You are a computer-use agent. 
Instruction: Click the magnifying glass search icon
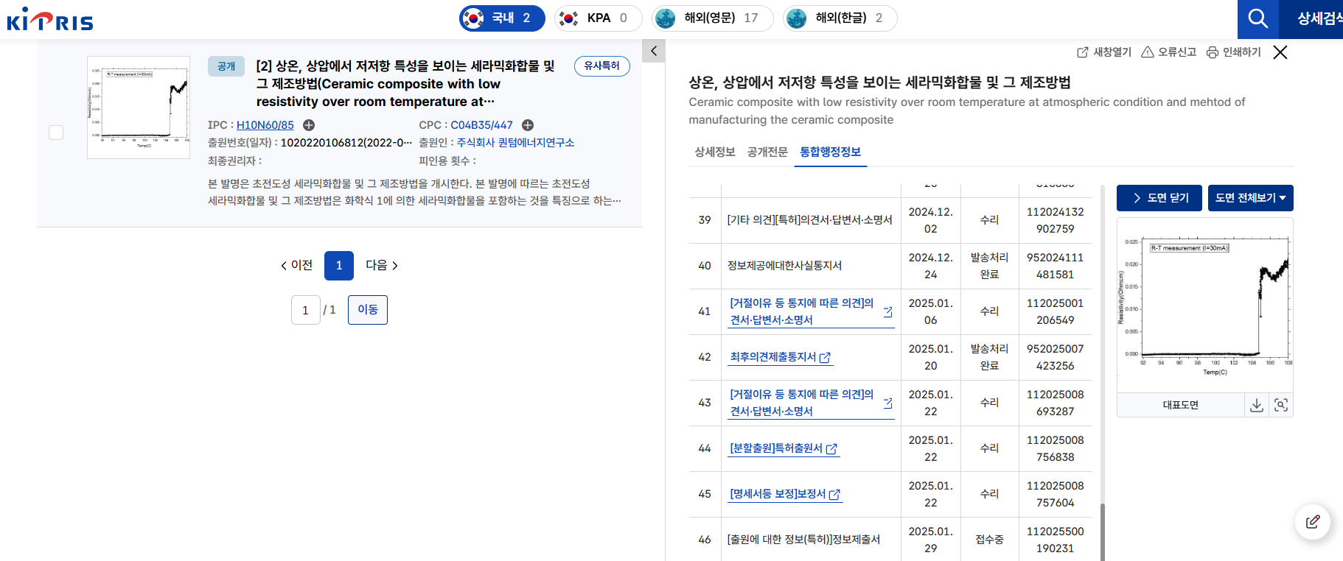click(1257, 18)
